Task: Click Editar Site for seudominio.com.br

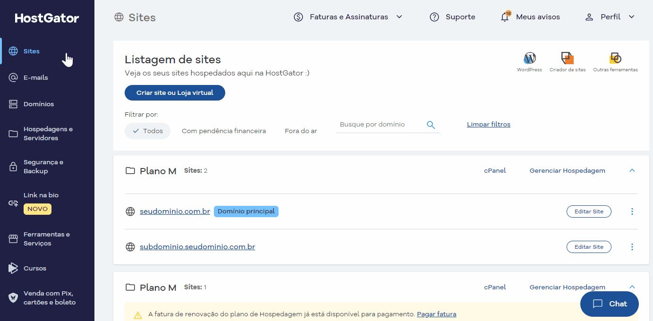Action: [x=589, y=211]
